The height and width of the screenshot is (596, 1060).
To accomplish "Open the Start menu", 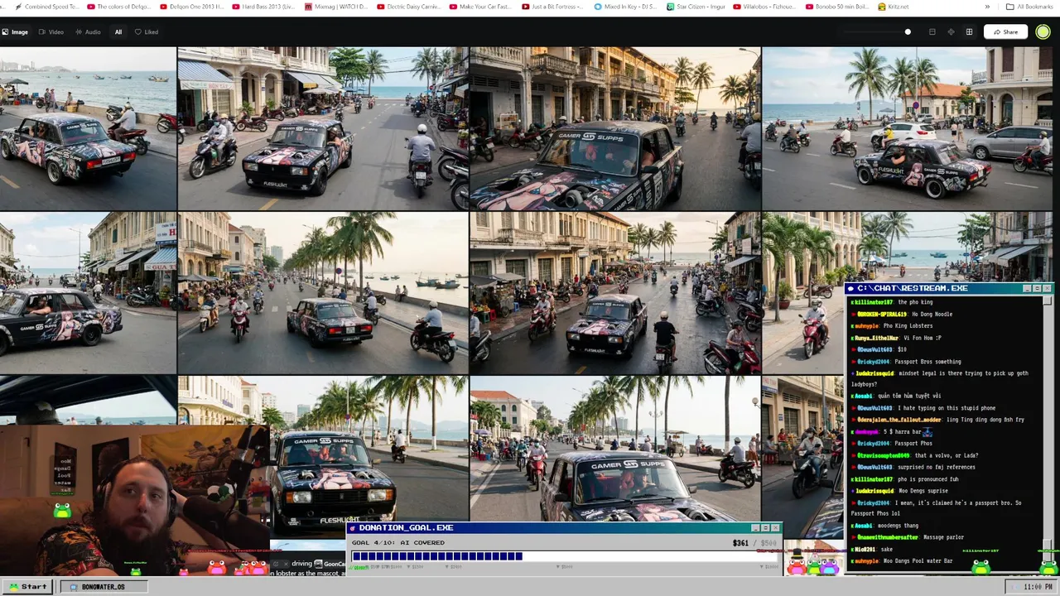I will click(28, 587).
